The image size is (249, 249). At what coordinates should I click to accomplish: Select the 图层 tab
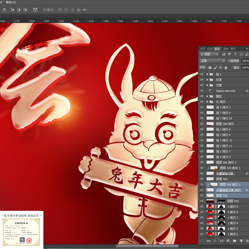(x=217, y=49)
